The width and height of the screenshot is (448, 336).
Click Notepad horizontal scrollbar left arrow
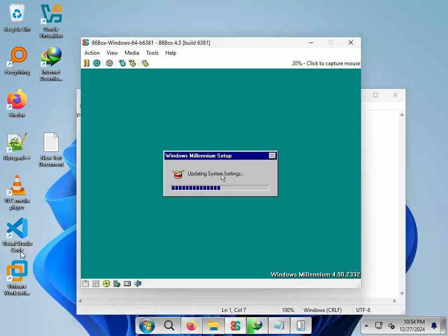pos(80,301)
